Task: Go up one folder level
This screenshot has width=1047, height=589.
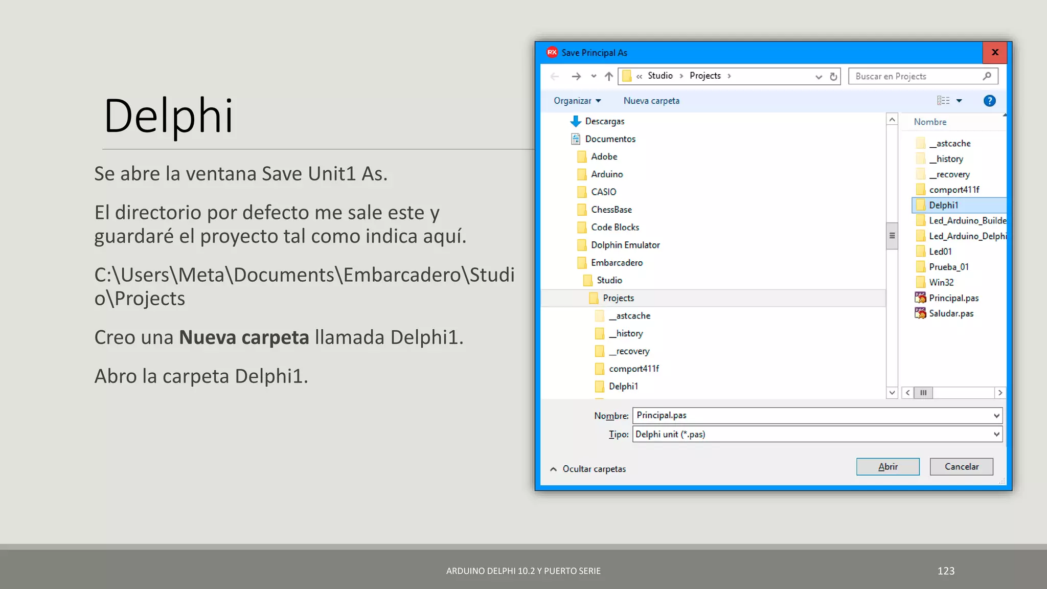Action: pyautogui.click(x=608, y=76)
